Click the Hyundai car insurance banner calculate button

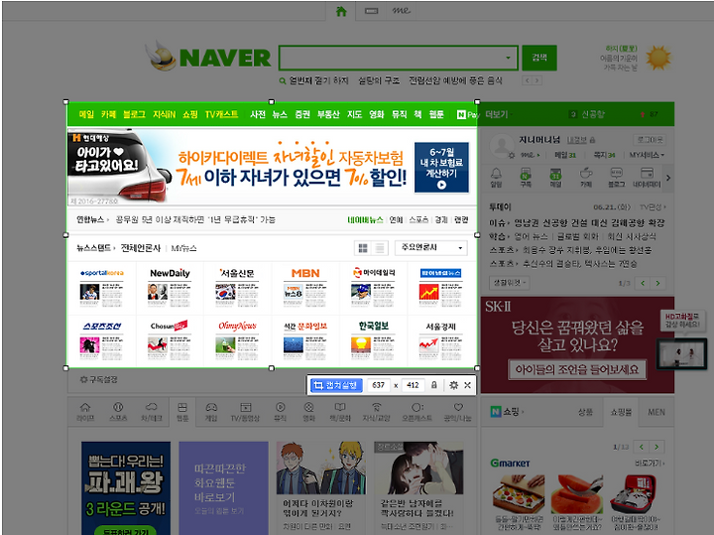(441, 167)
